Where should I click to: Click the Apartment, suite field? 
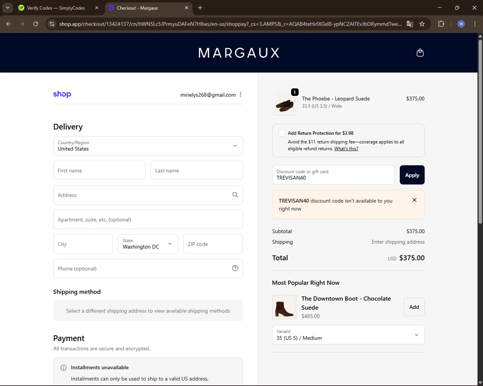point(148,219)
